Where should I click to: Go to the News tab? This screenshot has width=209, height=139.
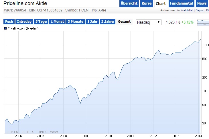[202, 3]
